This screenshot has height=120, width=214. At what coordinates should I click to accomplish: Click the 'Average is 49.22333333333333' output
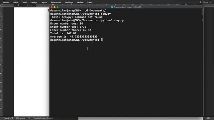point(74,37)
